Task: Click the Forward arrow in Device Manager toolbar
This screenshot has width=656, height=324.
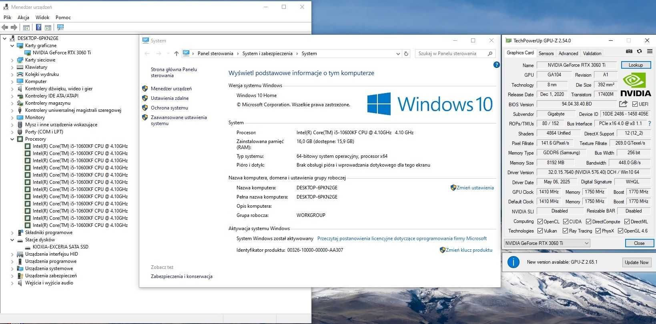Action: tap(14, 28)
